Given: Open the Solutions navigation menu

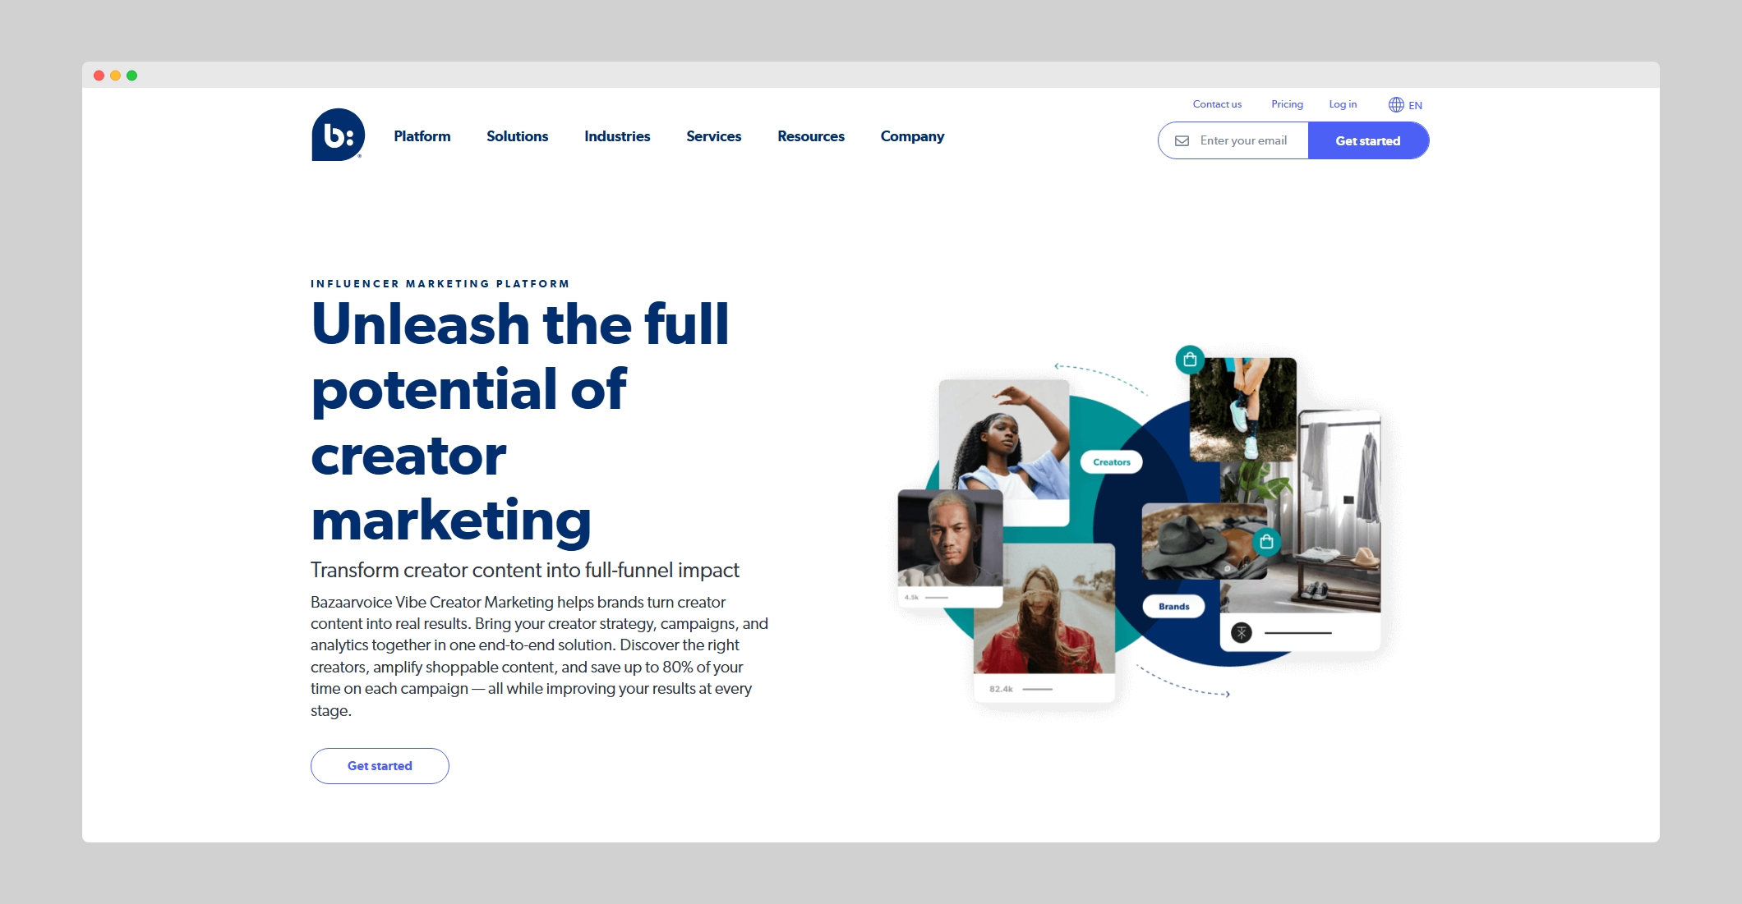Looking at the screenshot, I should tap(517, 136).
